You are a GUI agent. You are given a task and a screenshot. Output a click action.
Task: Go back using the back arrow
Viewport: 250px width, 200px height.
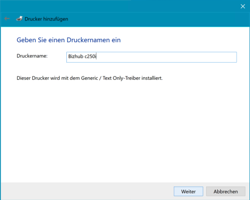(7, 19)
